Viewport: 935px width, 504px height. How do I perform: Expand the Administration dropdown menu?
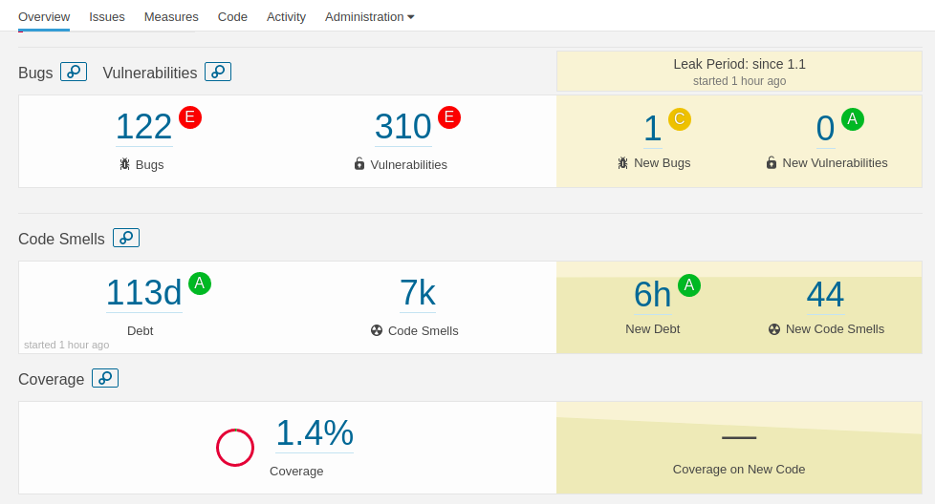369,16
